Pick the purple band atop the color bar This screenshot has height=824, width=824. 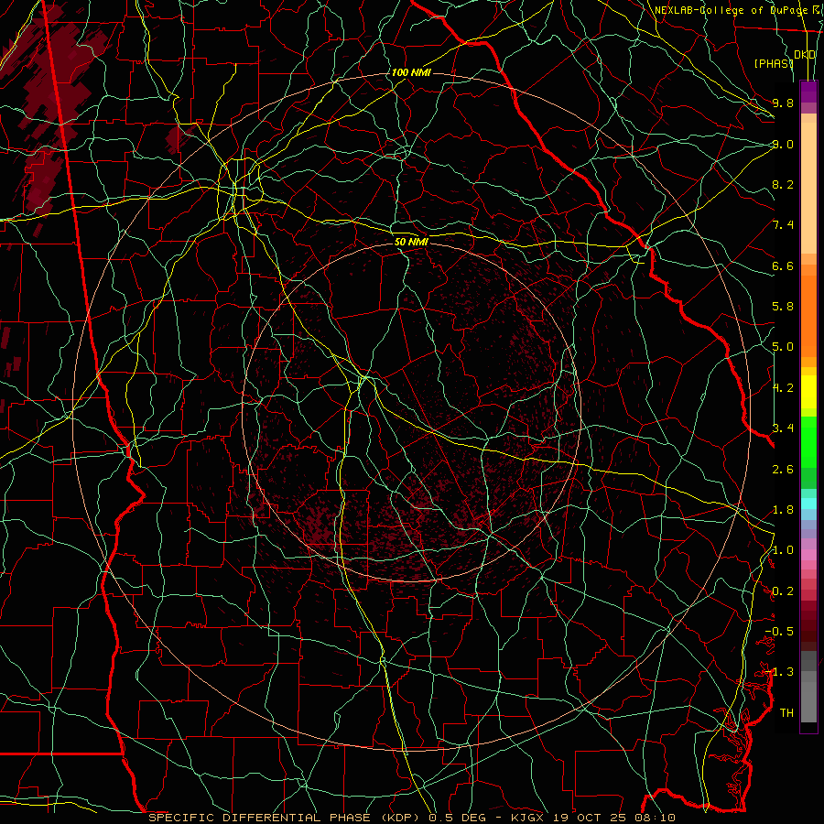coord(808,92)
